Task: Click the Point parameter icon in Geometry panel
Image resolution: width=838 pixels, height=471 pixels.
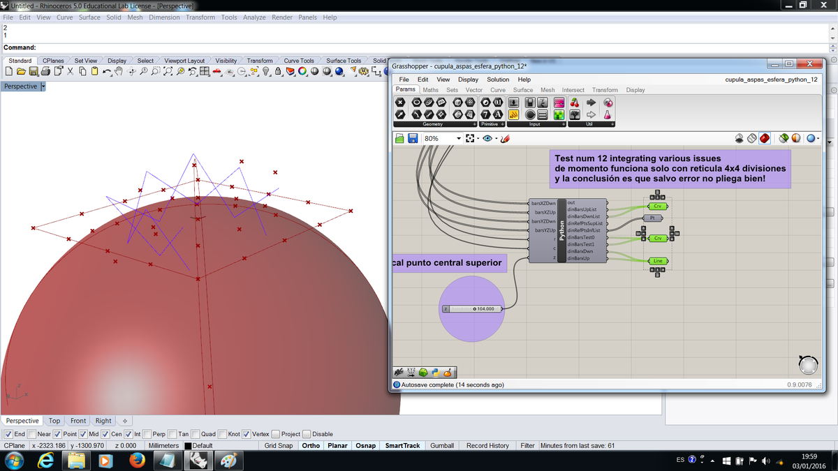Action: click(400, 102)
